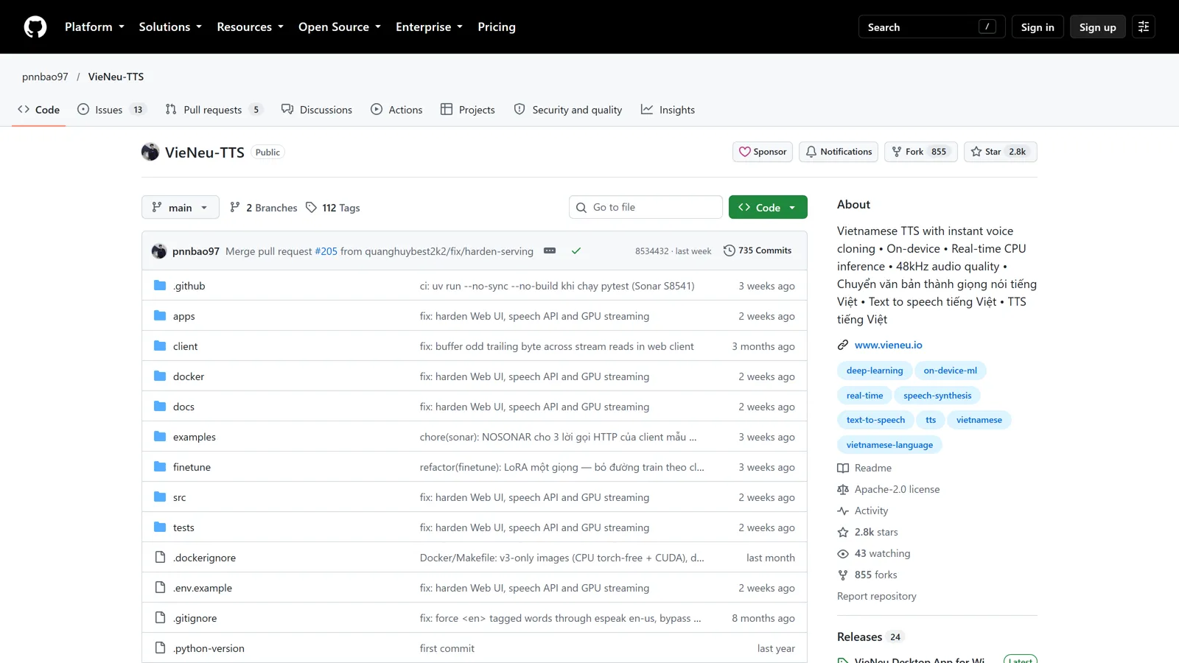Click the link icon beside www.vieneu.io
Image resolution: width=1179 pixels, height=663 pixels.
click(843, 345)
